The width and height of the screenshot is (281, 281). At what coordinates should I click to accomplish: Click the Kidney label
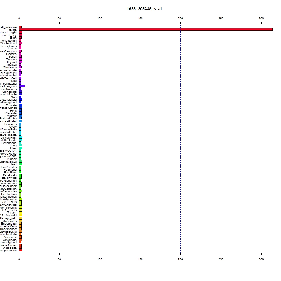(x=12, y=159)
